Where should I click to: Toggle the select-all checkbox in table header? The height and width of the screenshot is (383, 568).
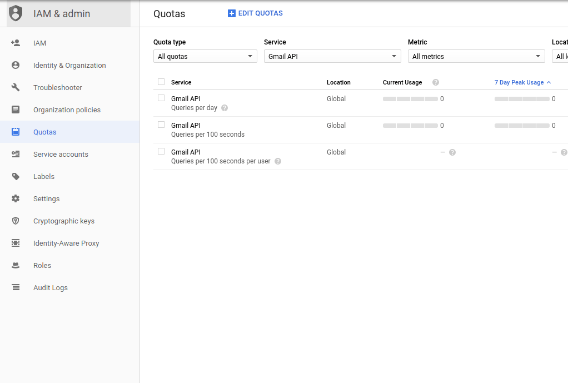tap(161, 82)
